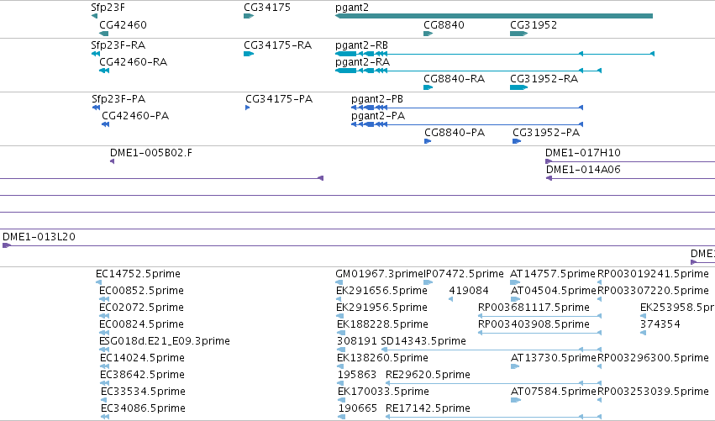Click the pgant2 gene label

[351, 8]
